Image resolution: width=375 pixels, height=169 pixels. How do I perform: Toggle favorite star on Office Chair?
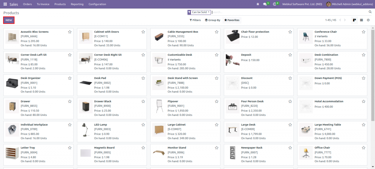pyautogui.click(x=363, y=148)
